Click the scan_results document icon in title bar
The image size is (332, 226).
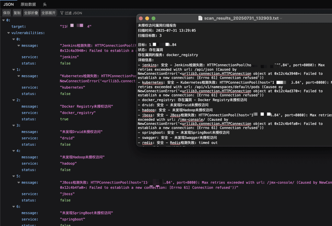200,18
